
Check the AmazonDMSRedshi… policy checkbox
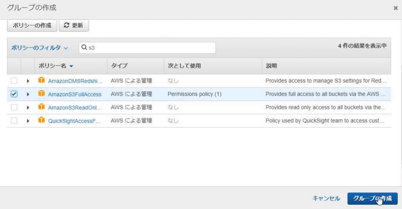(14, 81)
